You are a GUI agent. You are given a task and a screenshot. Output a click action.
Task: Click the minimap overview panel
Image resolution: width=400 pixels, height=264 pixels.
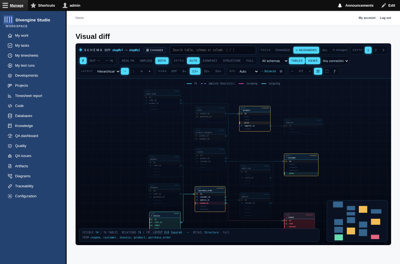coord(357,221)
